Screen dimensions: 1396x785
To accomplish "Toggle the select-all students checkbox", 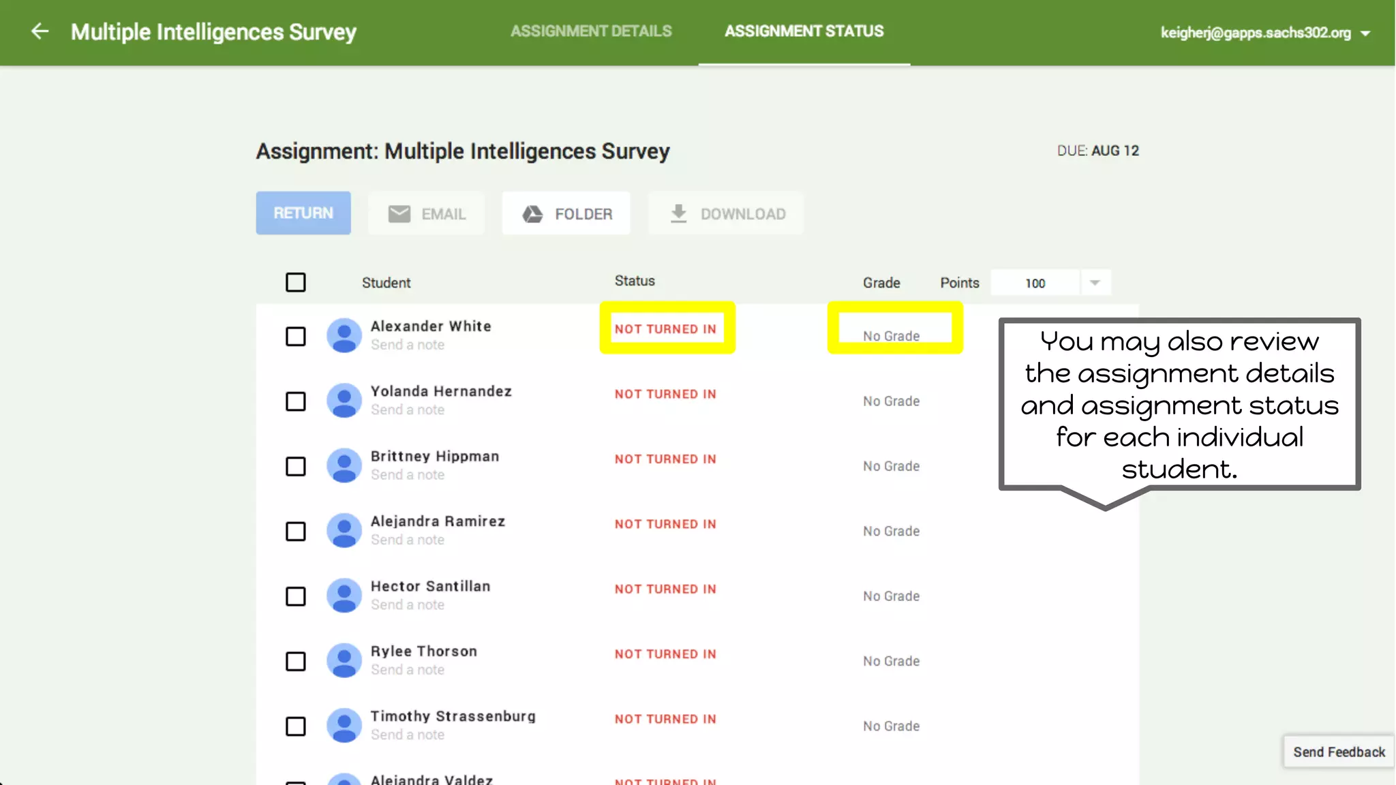I will click(x=295, y=282).
